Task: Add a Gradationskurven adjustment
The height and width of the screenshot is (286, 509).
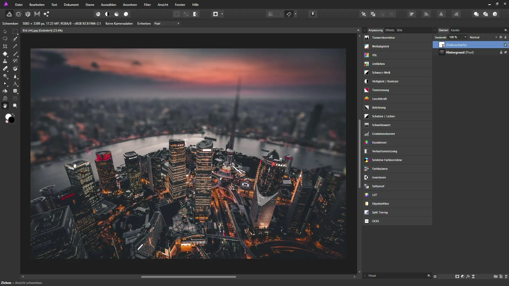Action: pyautogui.click(x=397, y=134)
